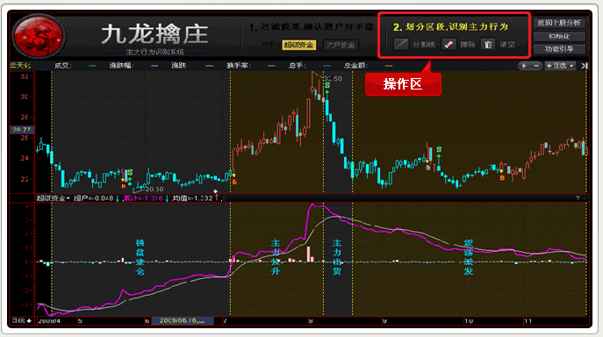The image size is (603, 337).
Task: Click the red dragon logo emblem
Action: pyautogui.click(x=38, y=36)
